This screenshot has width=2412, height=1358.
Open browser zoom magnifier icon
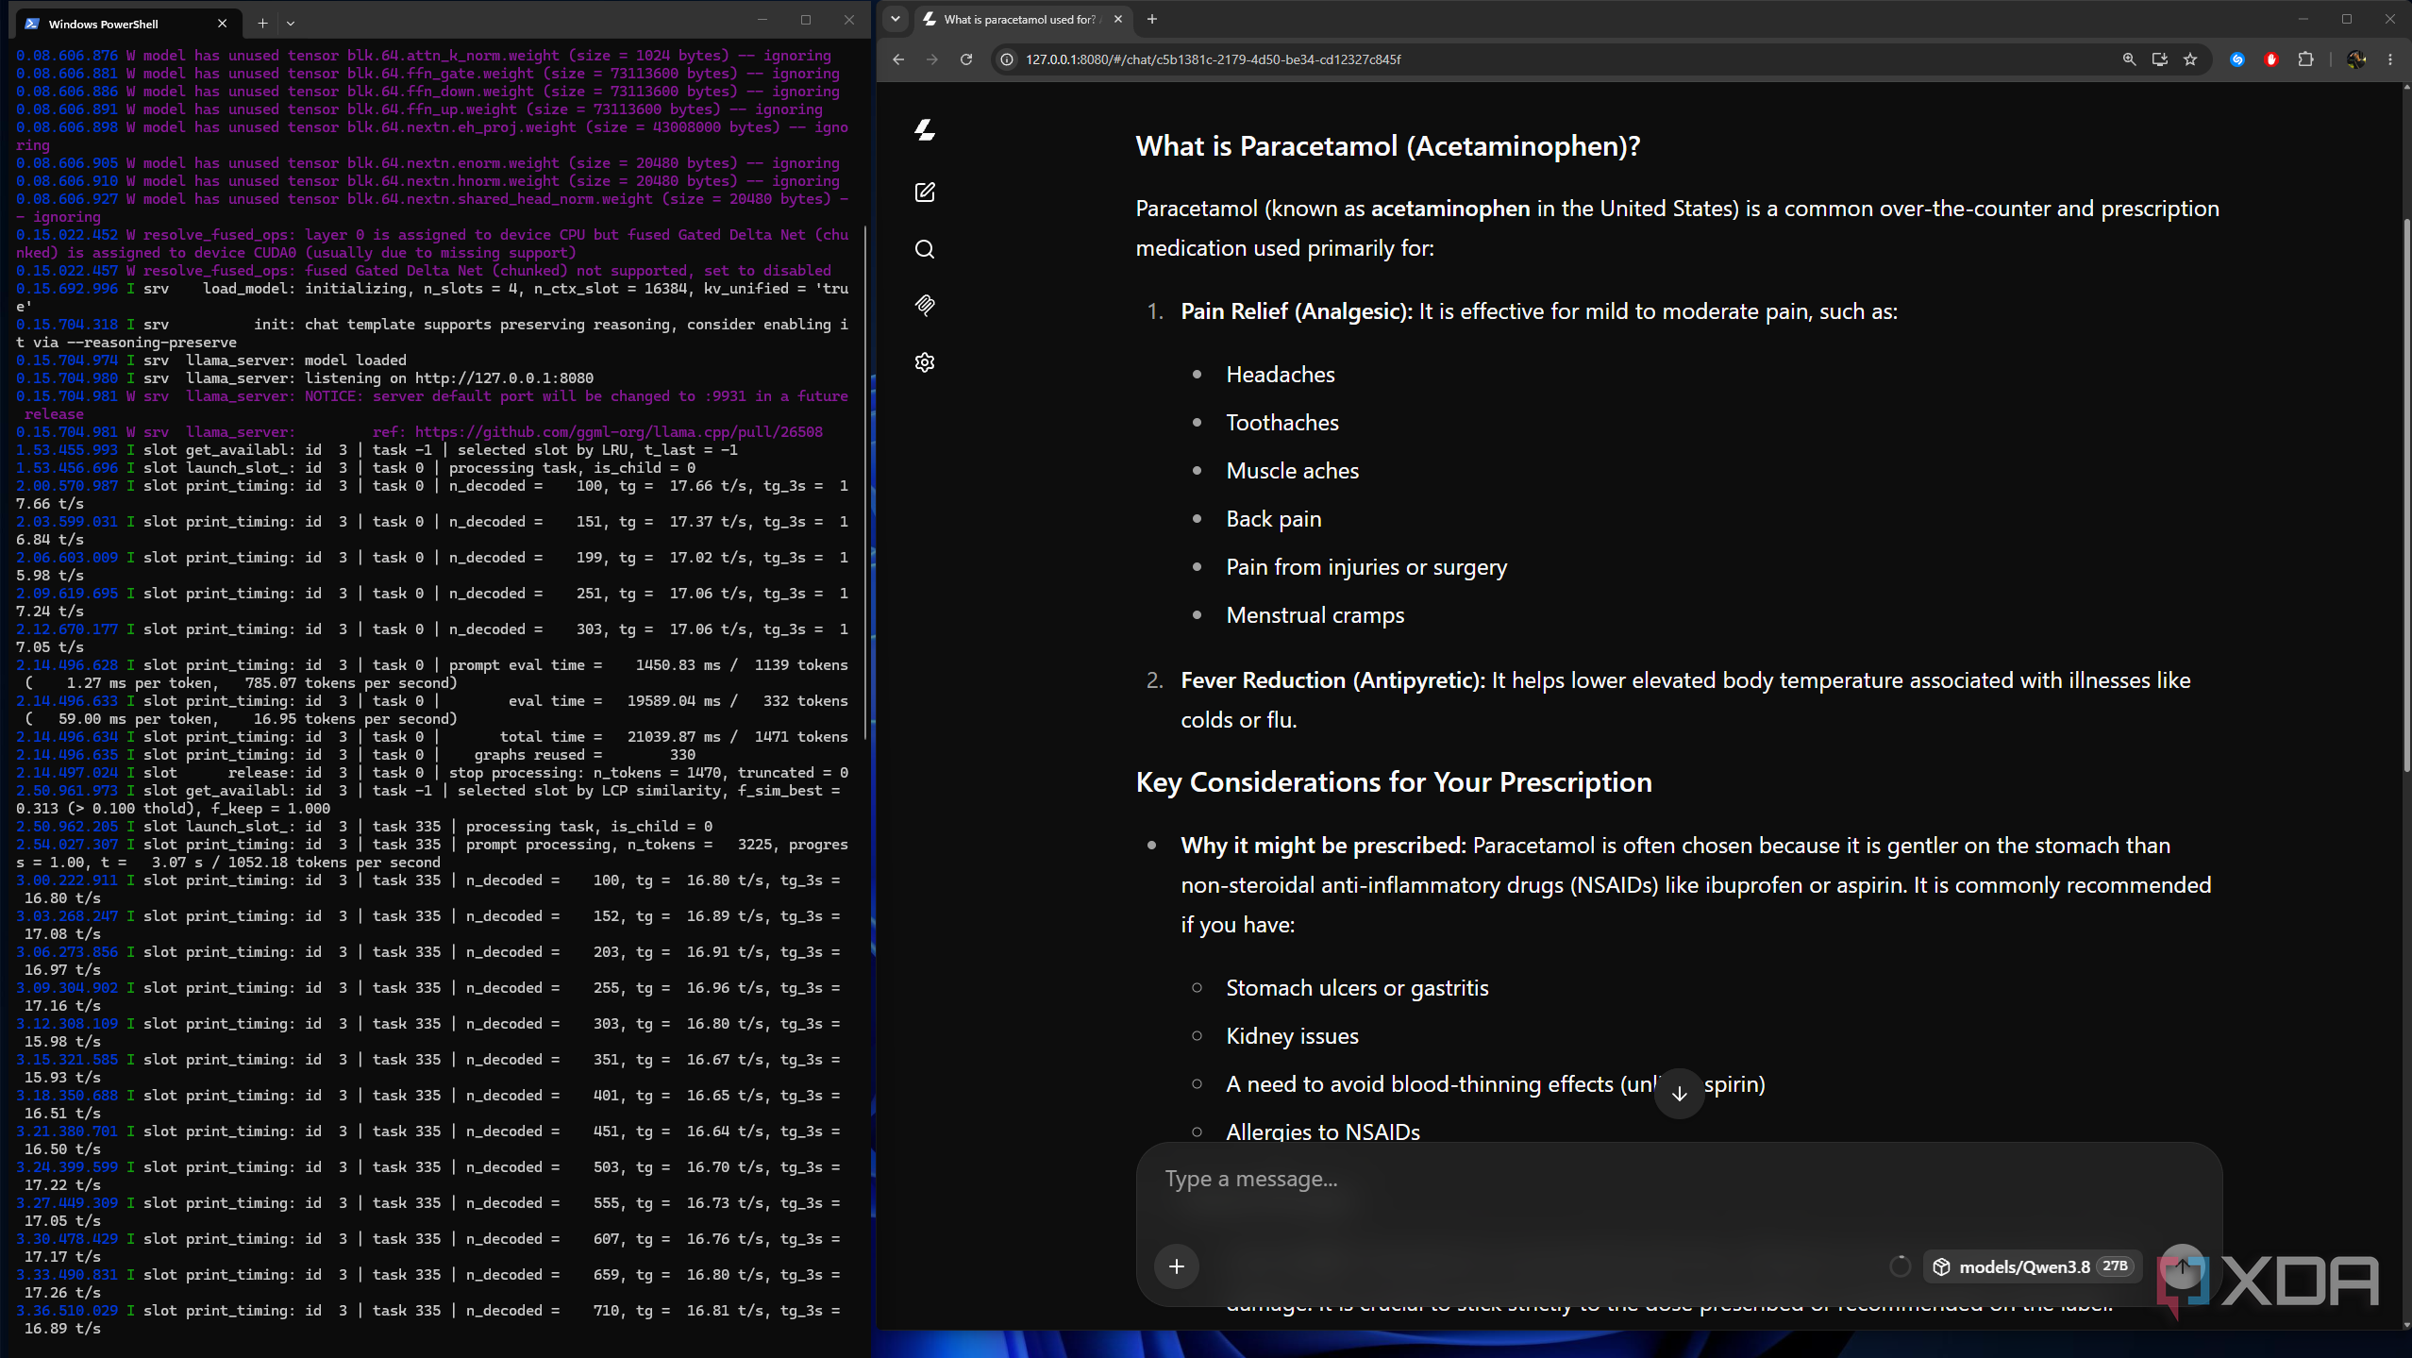point(2129,59)
